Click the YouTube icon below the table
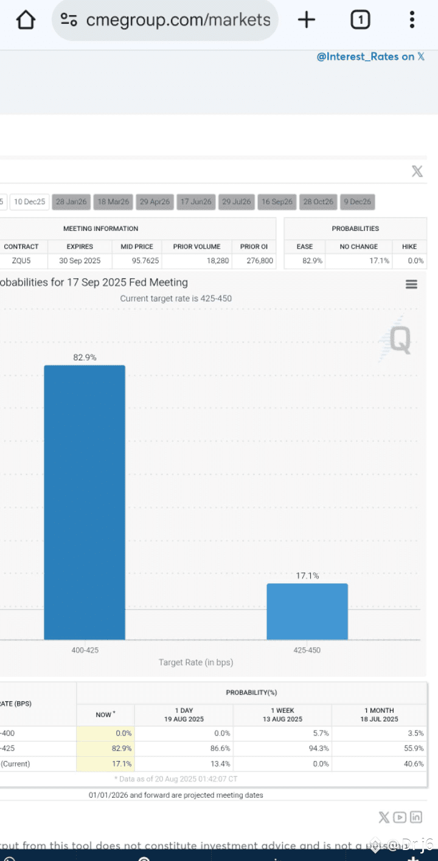This screenshot has height=861, width=438. pos(400,818)
